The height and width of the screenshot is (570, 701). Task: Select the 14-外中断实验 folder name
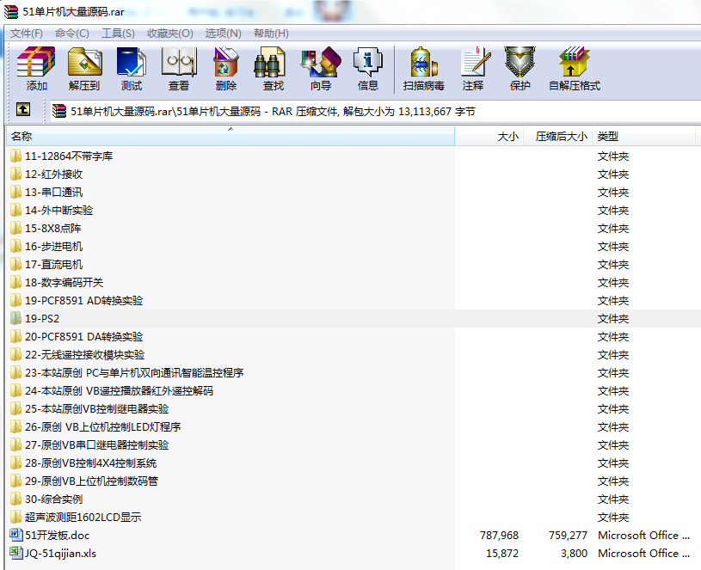pos(59,210)
